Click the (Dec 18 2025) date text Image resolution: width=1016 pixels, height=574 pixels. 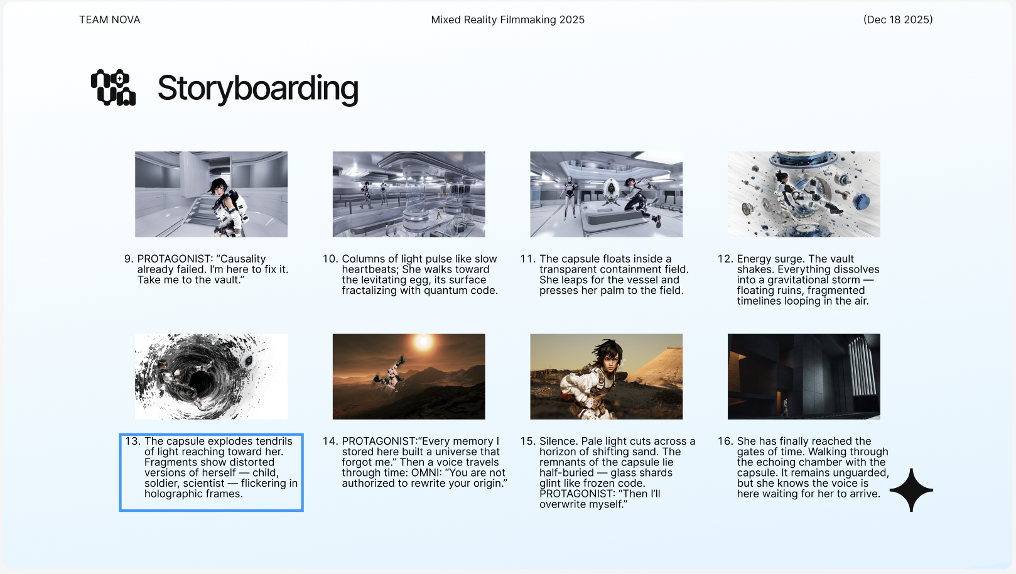point(898,19)
